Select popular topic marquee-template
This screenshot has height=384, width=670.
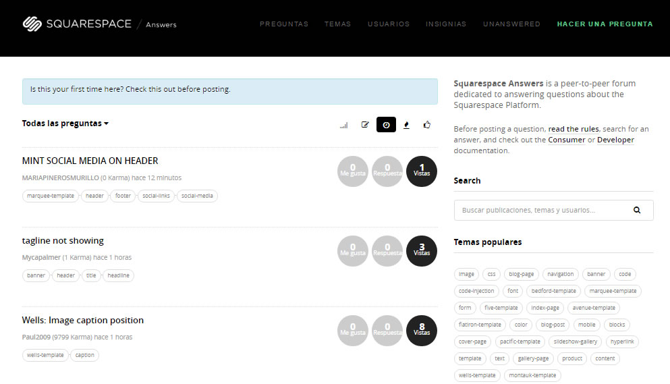(x=613, y=291)
